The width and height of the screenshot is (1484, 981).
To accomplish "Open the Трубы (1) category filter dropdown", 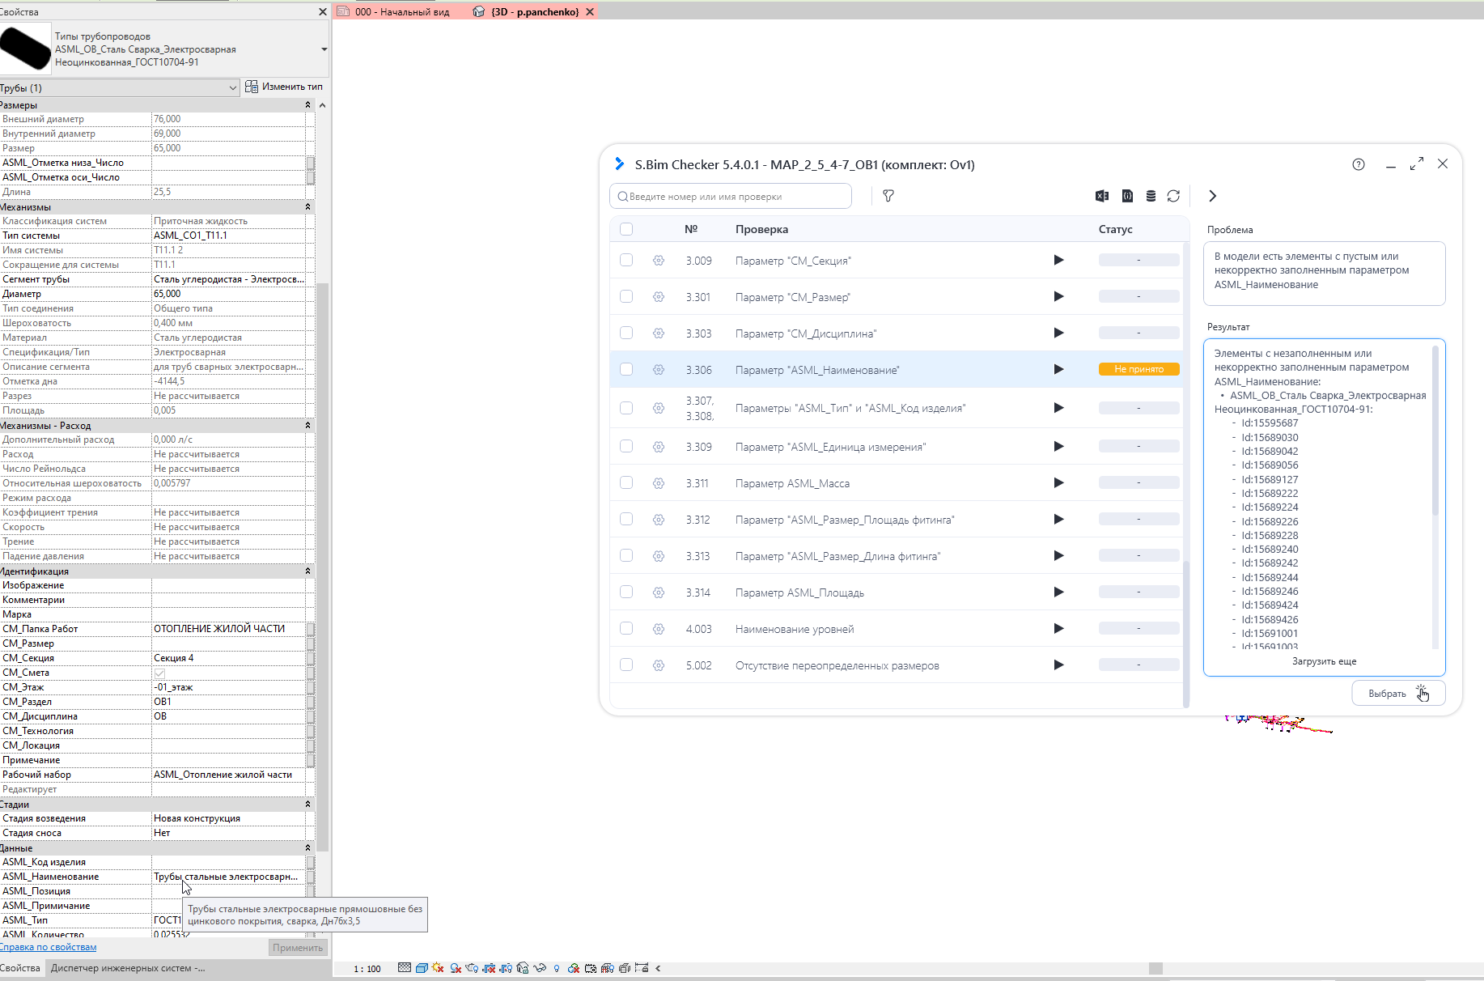I will [120, 87].
